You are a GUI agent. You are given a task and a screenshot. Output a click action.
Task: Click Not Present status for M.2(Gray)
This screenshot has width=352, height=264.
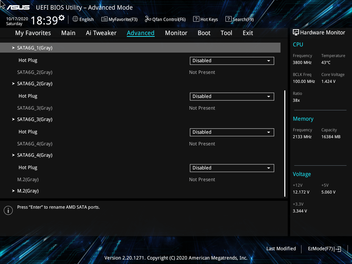tap(202, 179)
